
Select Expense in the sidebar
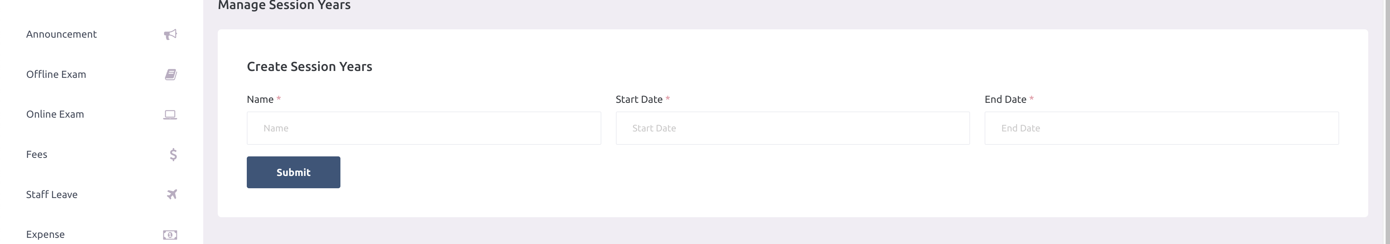pos(102,234)
